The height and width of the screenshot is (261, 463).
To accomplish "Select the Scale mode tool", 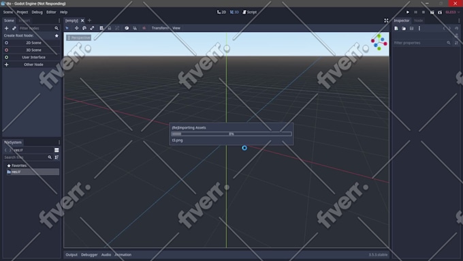I will 92,28.
